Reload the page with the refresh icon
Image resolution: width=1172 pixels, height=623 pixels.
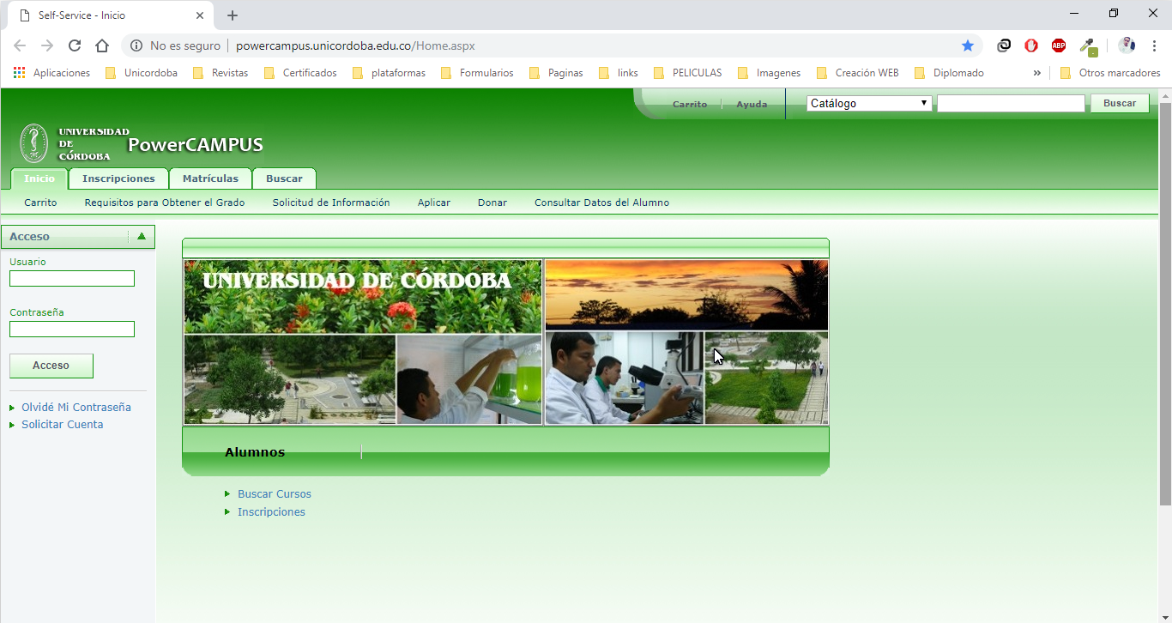[75, 45]
